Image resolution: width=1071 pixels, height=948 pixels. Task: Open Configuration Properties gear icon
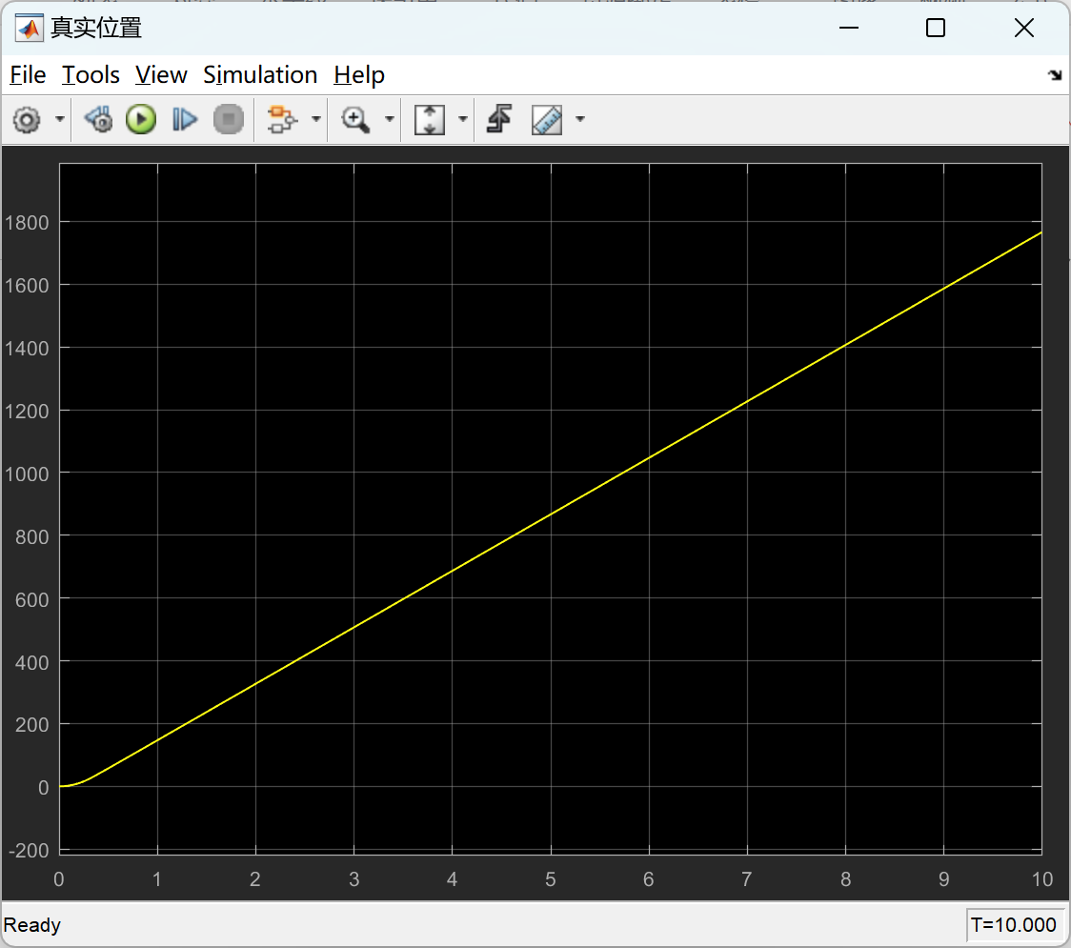[27, 119]
